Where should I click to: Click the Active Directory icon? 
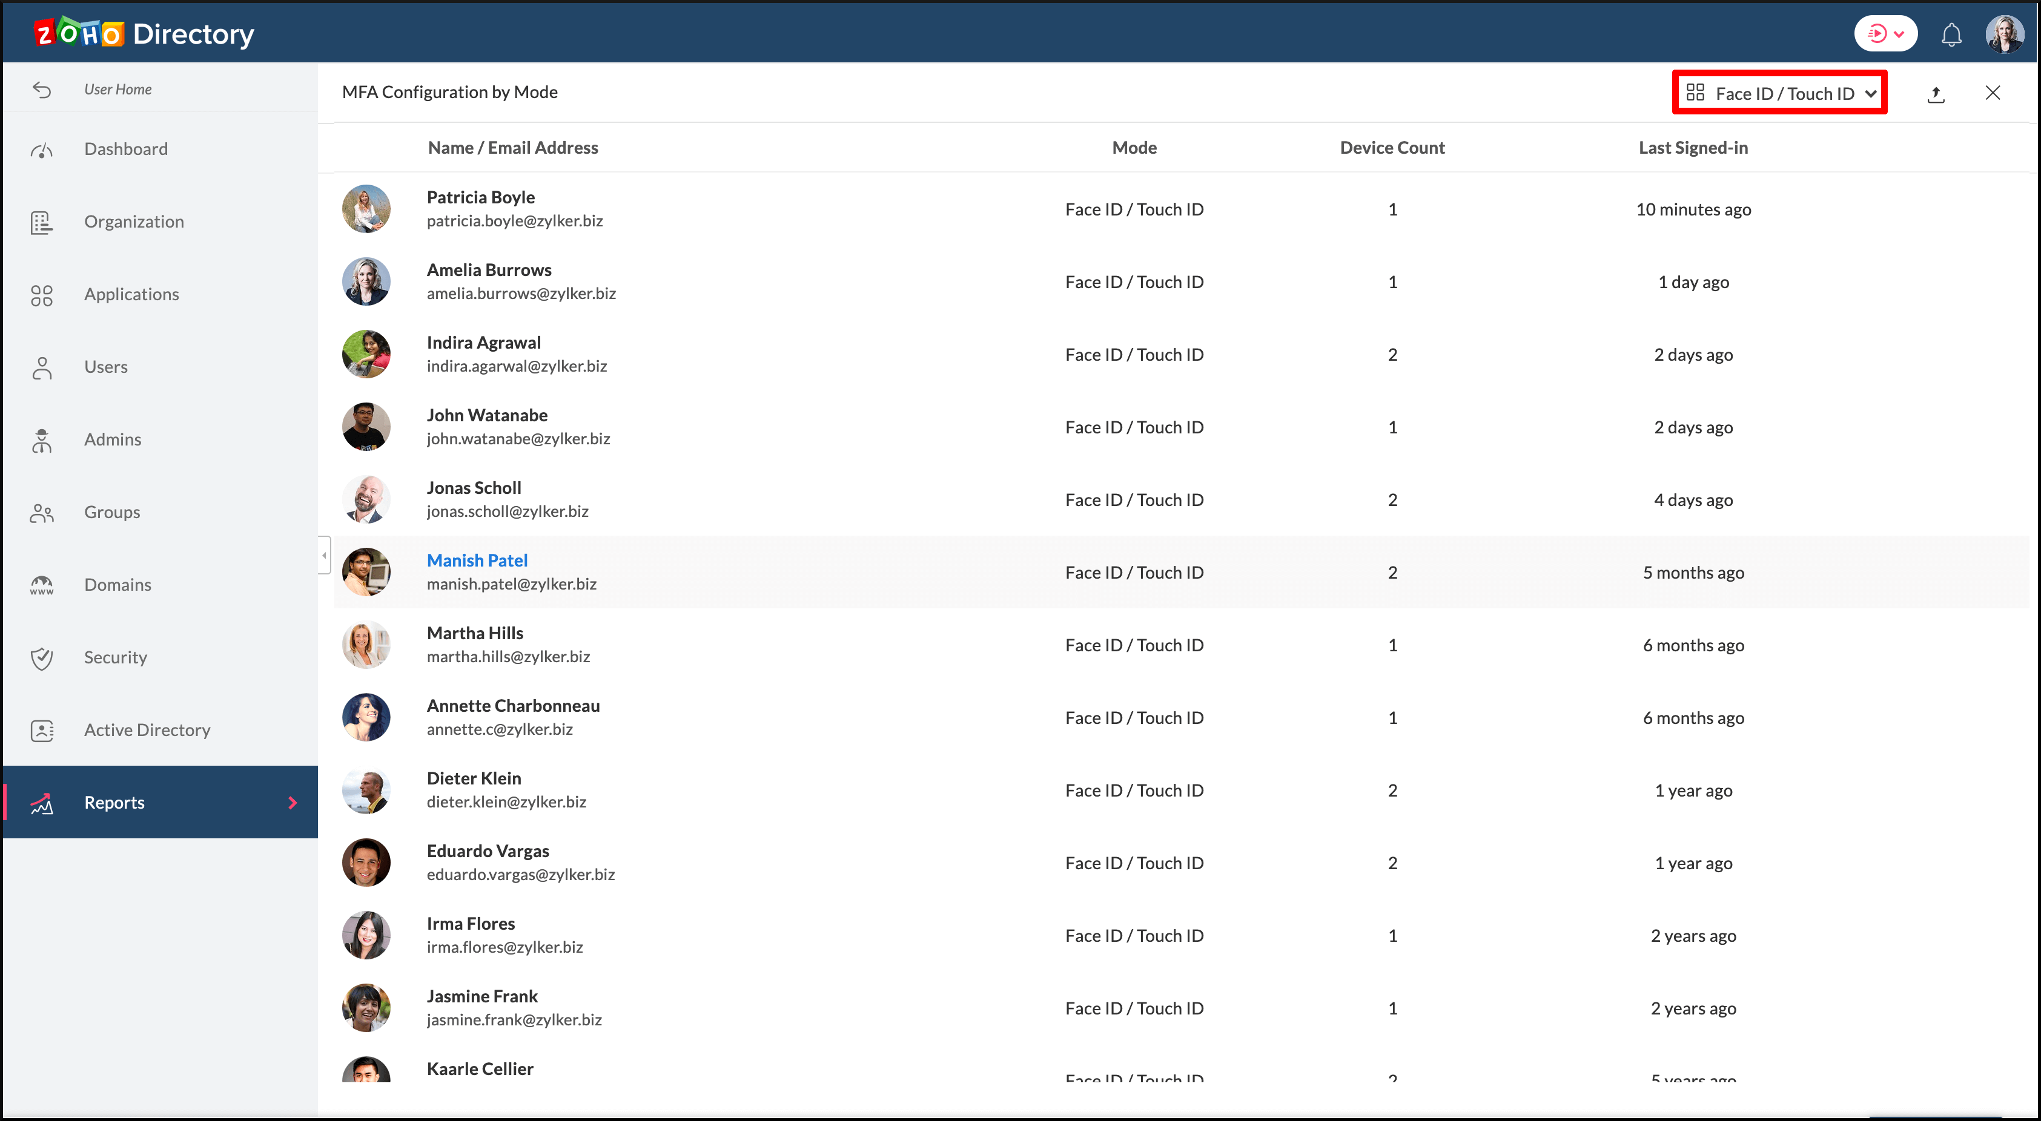42,730
